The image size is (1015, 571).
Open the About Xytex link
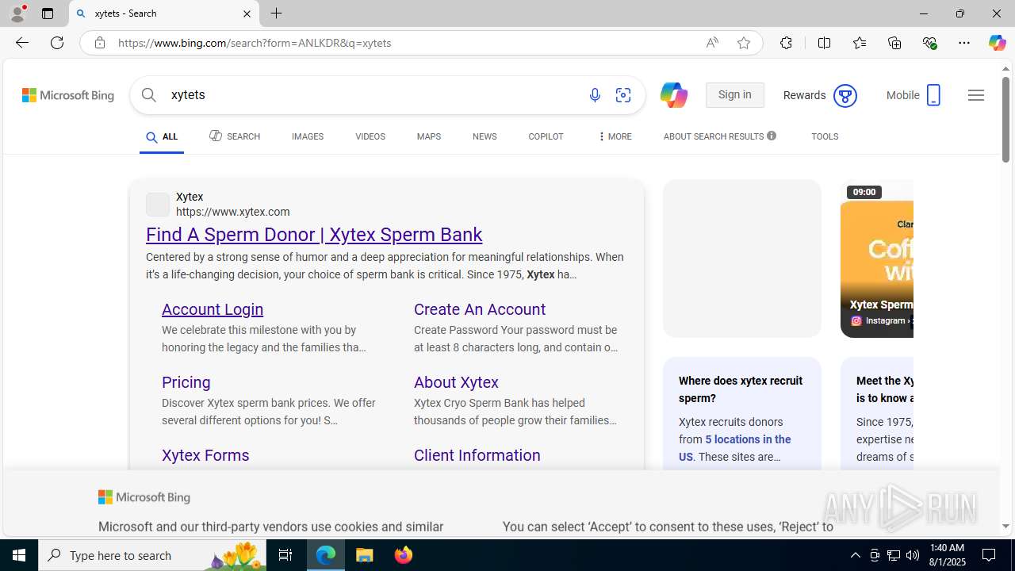tap(456, 382)
